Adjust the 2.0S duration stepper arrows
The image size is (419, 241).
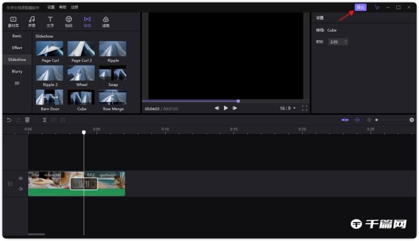[x=345, y=42]
